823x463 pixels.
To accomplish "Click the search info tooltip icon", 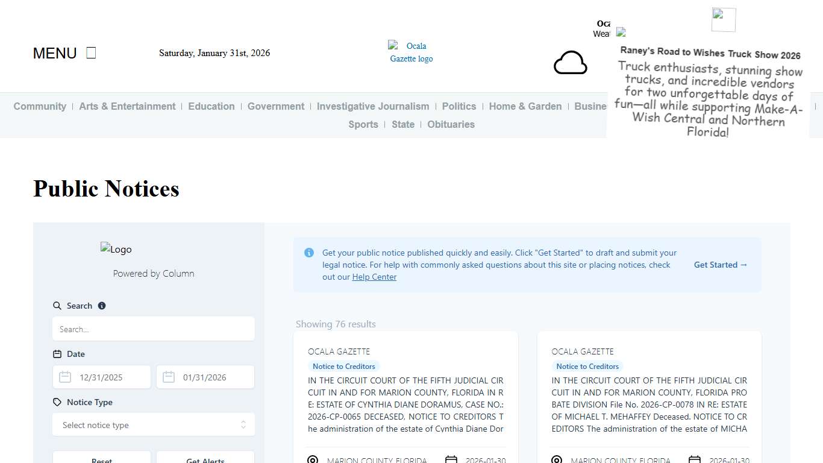I will pos(102,306).
